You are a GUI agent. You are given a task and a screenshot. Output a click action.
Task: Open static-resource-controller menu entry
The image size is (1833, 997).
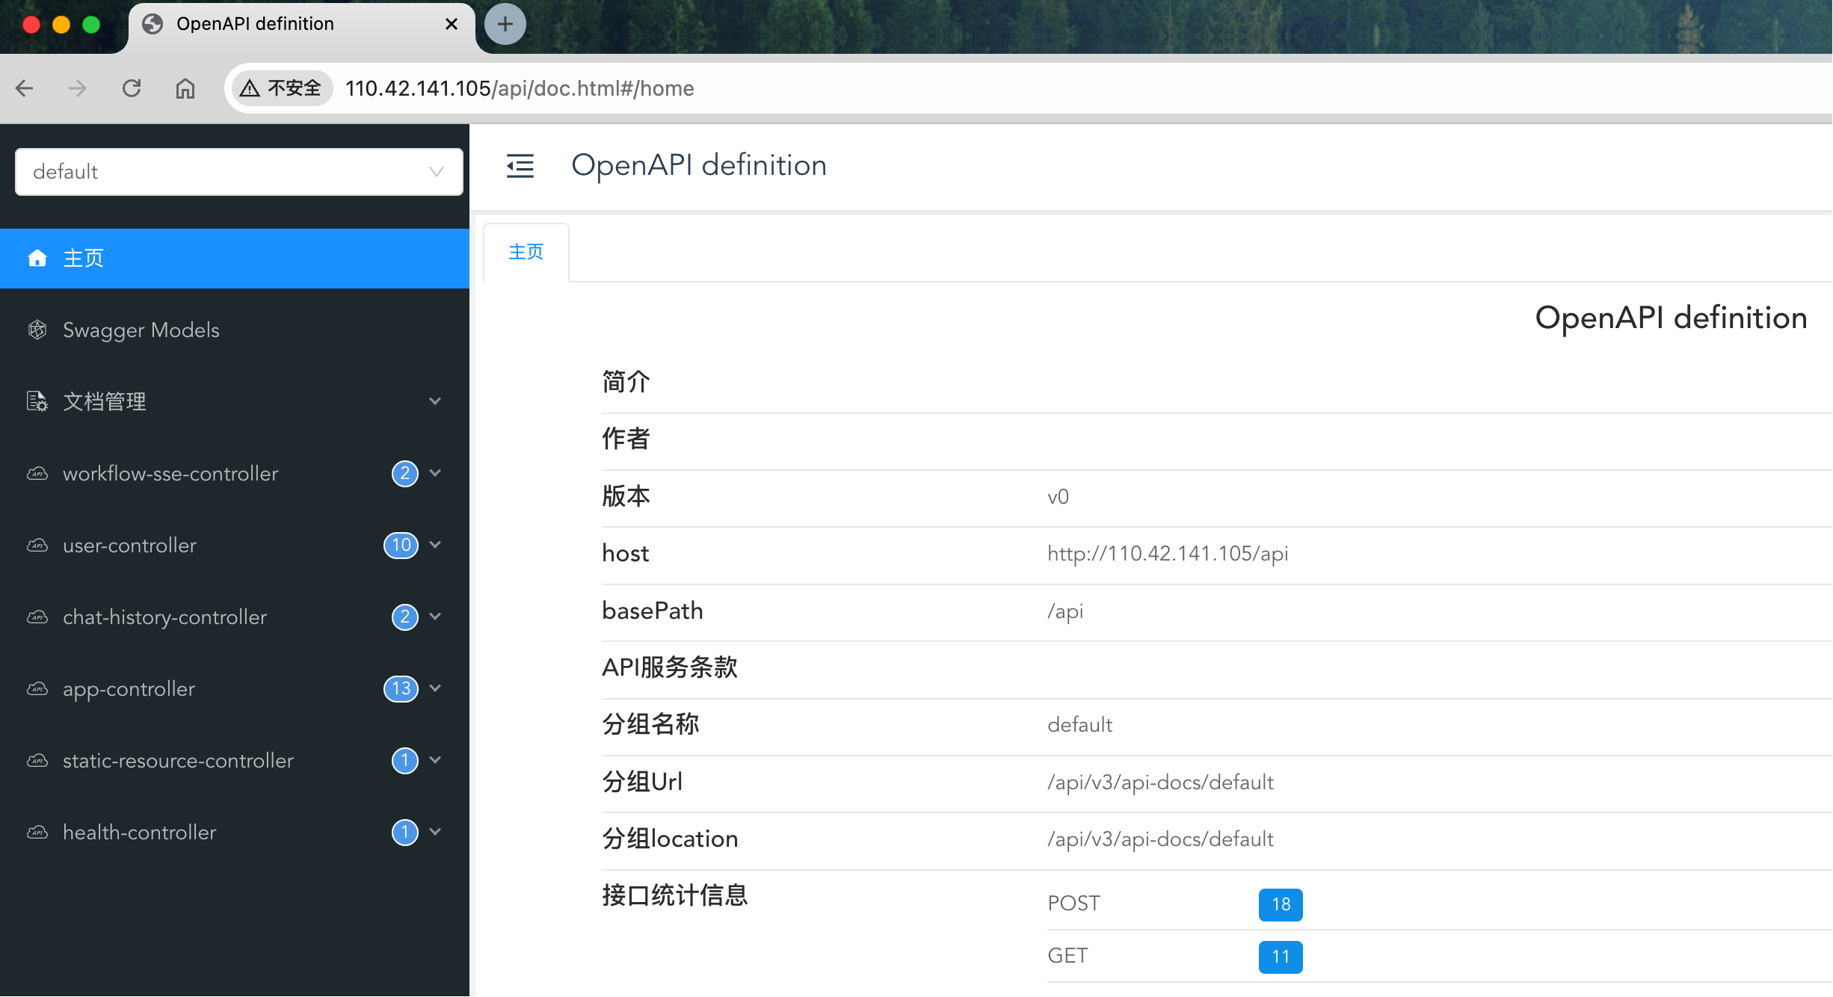178,760
